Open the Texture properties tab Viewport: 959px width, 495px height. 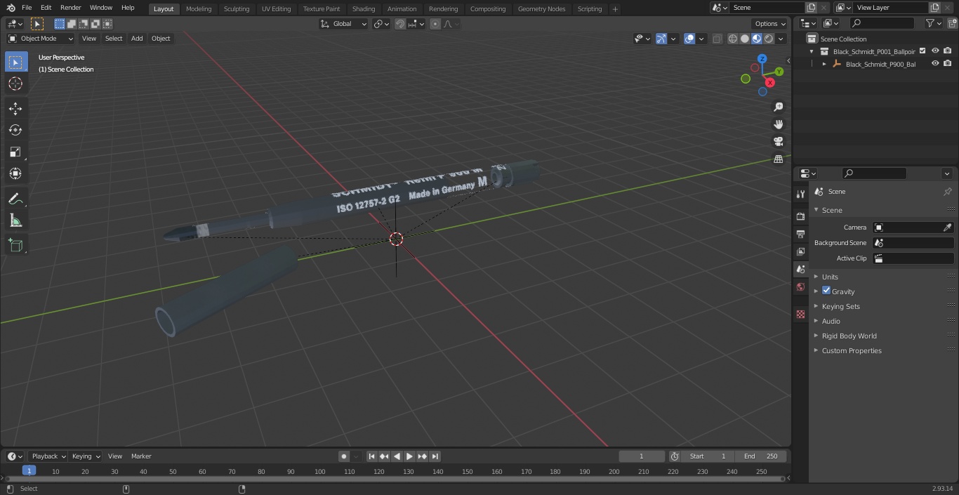click(800, 314)
